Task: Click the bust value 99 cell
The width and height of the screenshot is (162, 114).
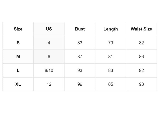Action: [80, 84]
